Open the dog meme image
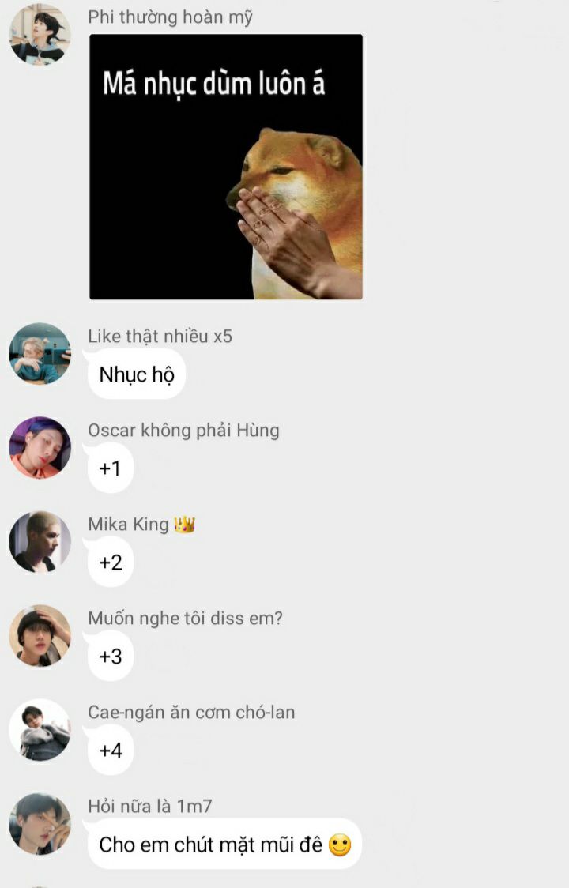Image resolution: width=569 pixels, height=888 pixels. coord(226,167)
